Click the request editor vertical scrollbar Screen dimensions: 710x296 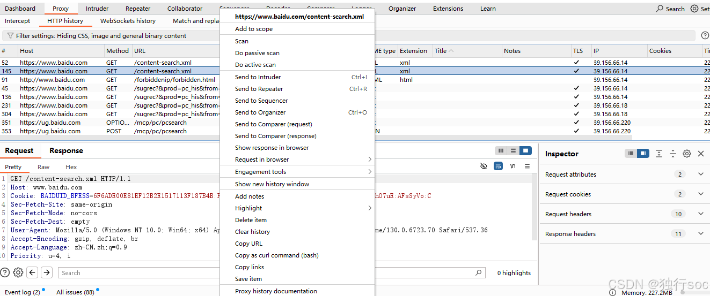coord(534,208)
